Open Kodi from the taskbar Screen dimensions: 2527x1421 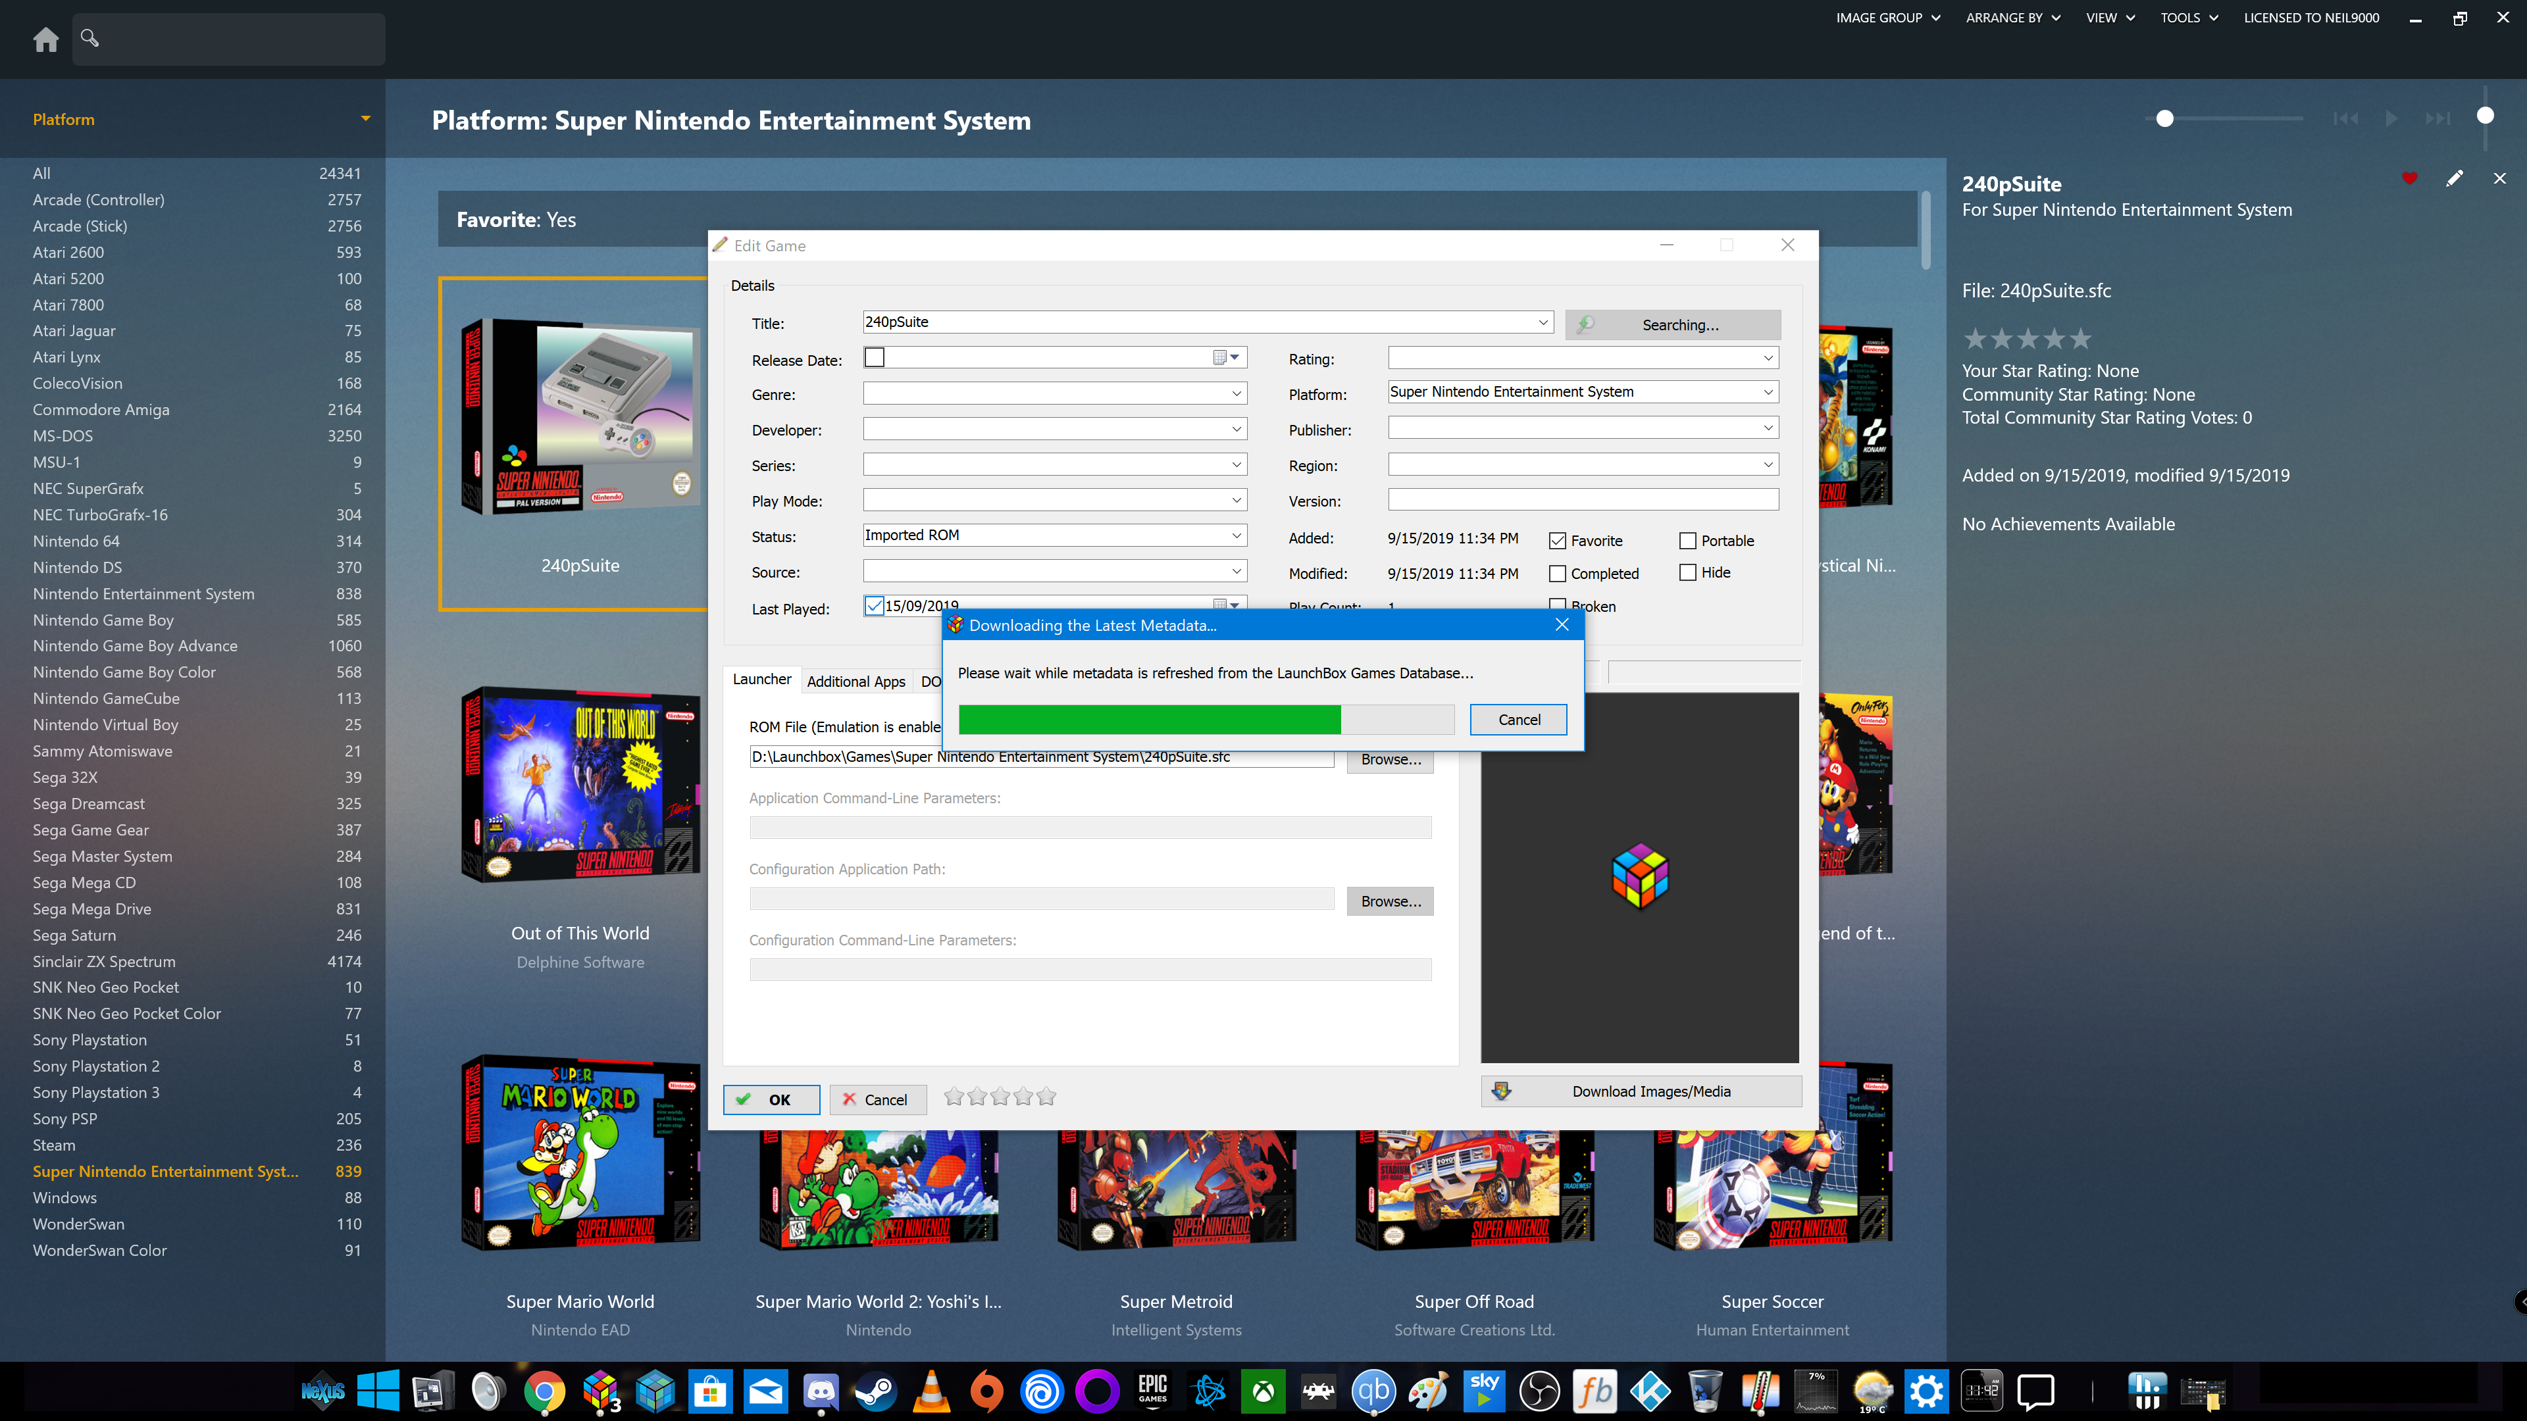1650,1391
